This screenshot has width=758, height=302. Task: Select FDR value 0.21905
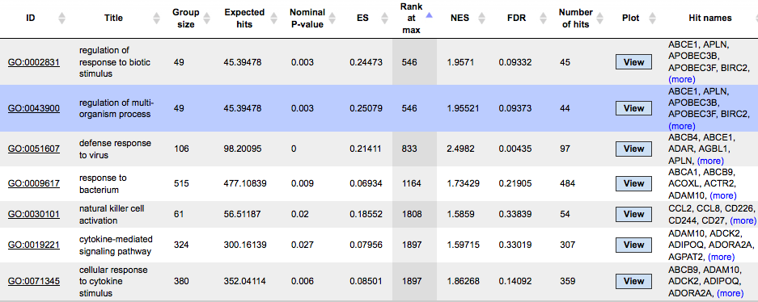pos(516,183)
